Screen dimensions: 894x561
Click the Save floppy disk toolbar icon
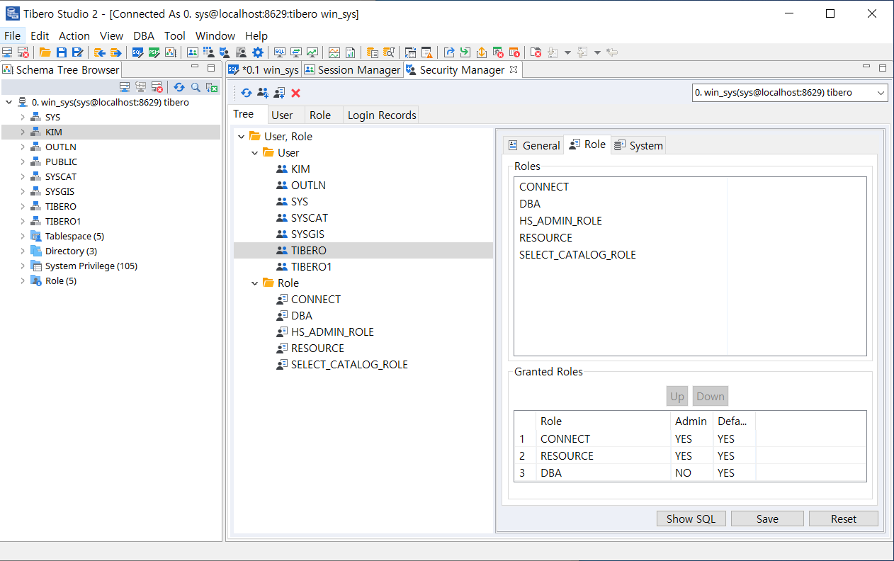coord(61,52)
